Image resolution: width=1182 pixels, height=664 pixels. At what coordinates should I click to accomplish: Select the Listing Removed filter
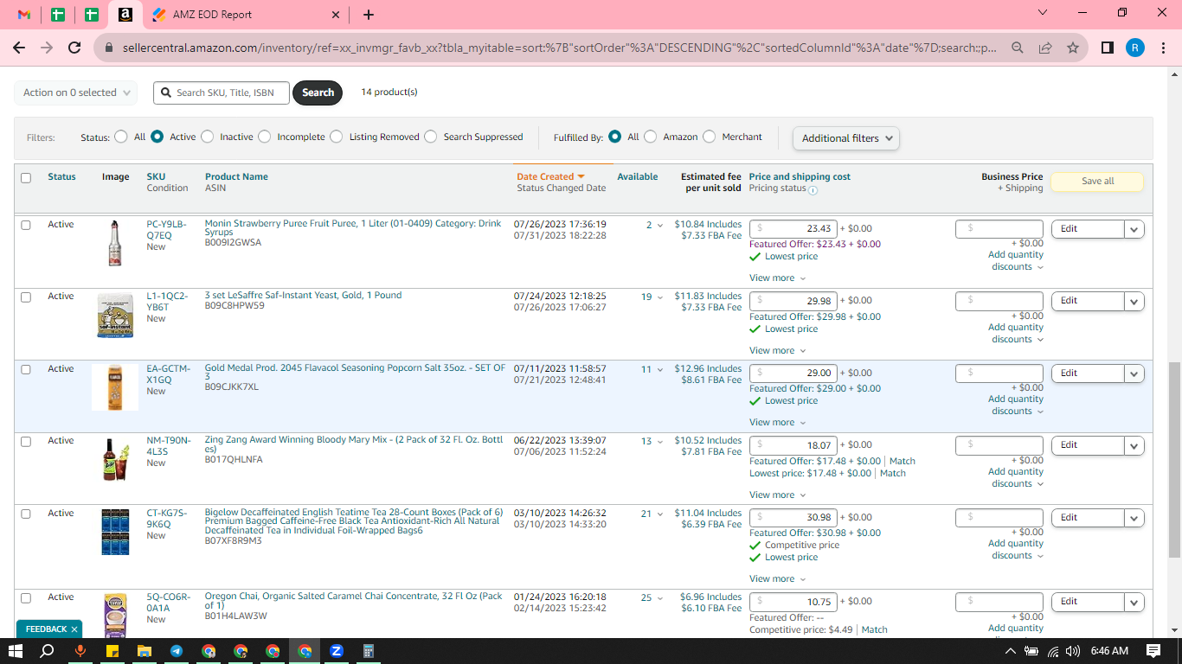click(336, 137)
